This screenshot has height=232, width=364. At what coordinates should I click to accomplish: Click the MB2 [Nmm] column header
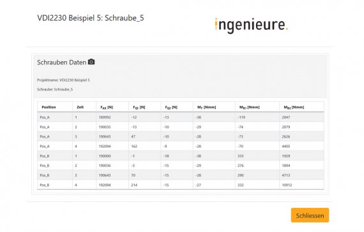[294, 107]
